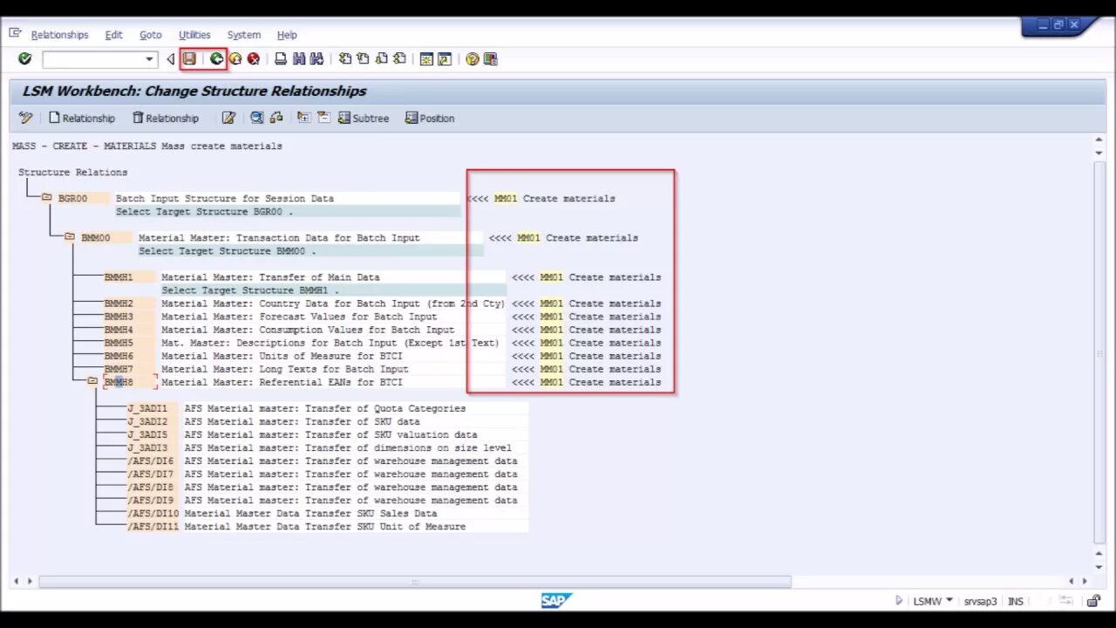This screenshot has height=628, width=1116.
Task: Click the srvsap3 server name in status bar
Action: pos(980,601)
